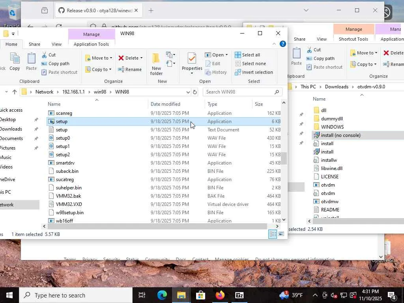The width and height of the screenshot is (404, 303).
Task: Click Select none
Action: [251, 64]
